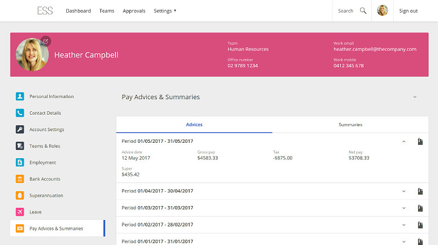
Task: Open the Approvals menu item
Action: point(134,11)
